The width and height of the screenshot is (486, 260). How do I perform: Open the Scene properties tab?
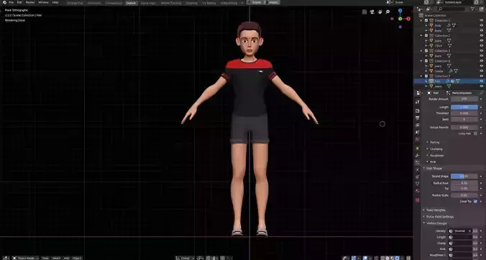point(417,132)
